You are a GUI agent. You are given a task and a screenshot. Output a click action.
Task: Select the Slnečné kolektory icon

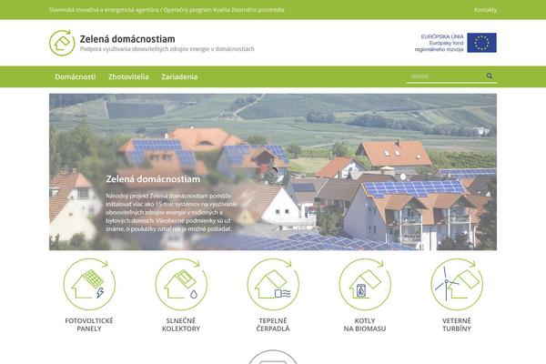(181, 284)
